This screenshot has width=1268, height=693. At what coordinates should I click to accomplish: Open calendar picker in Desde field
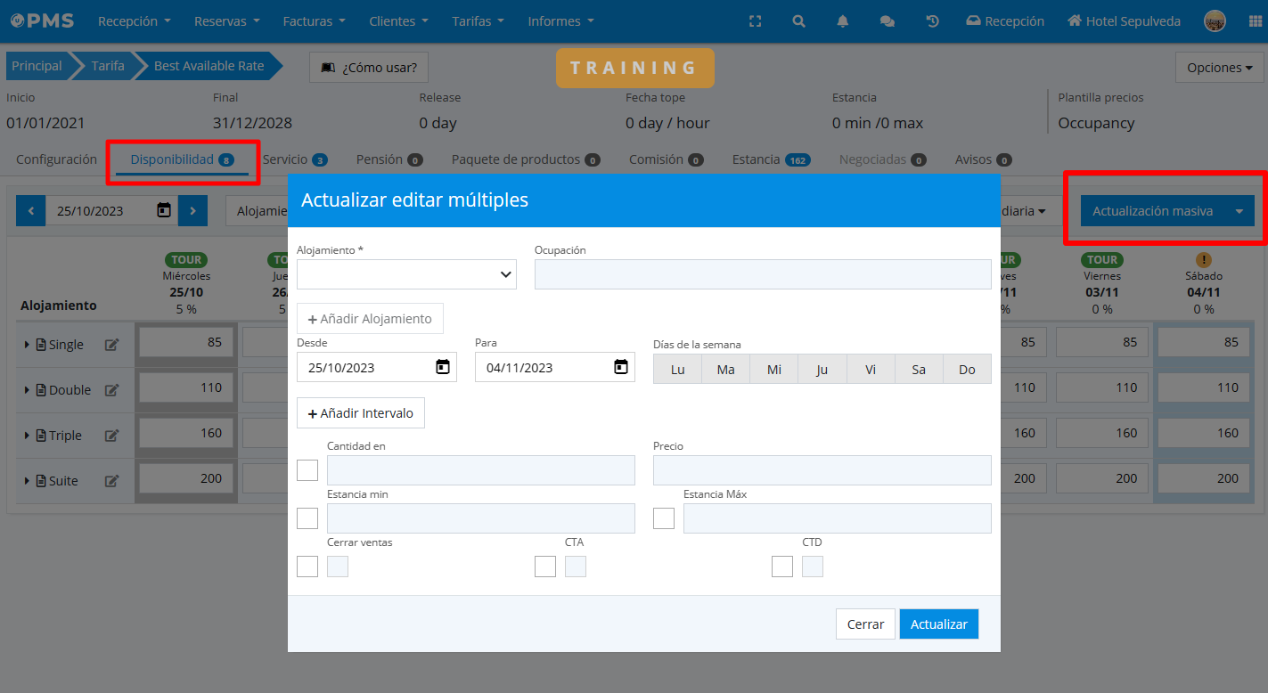[443, 367]
